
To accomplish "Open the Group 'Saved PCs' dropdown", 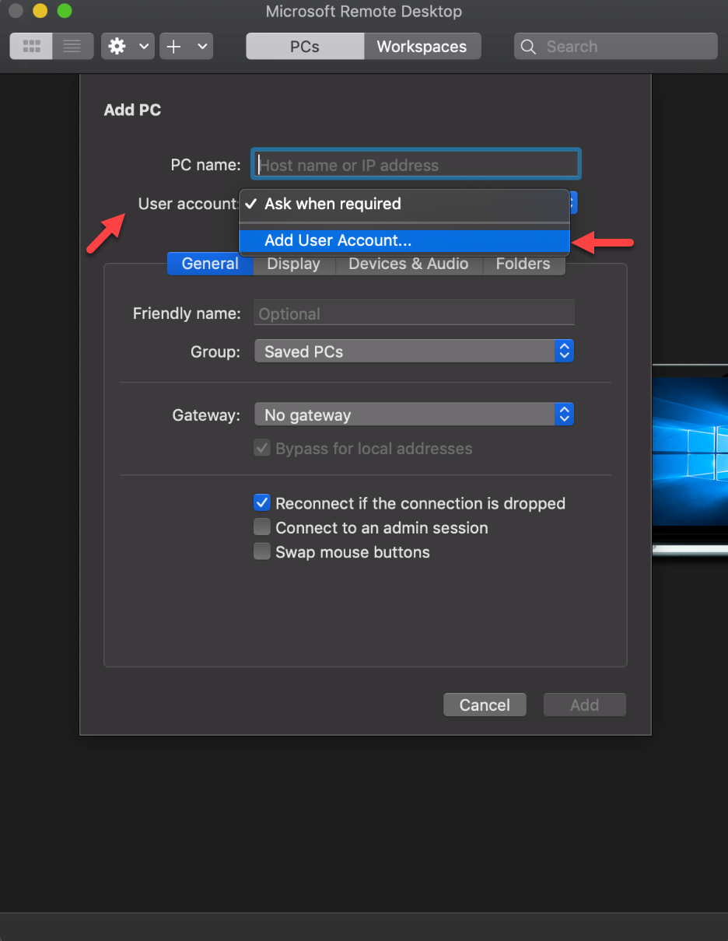I will tap(414, 352).
